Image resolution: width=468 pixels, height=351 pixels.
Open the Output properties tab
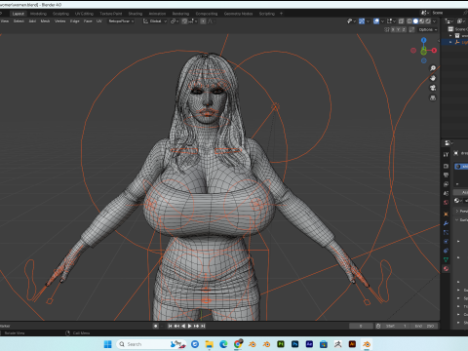pos(446,175)
